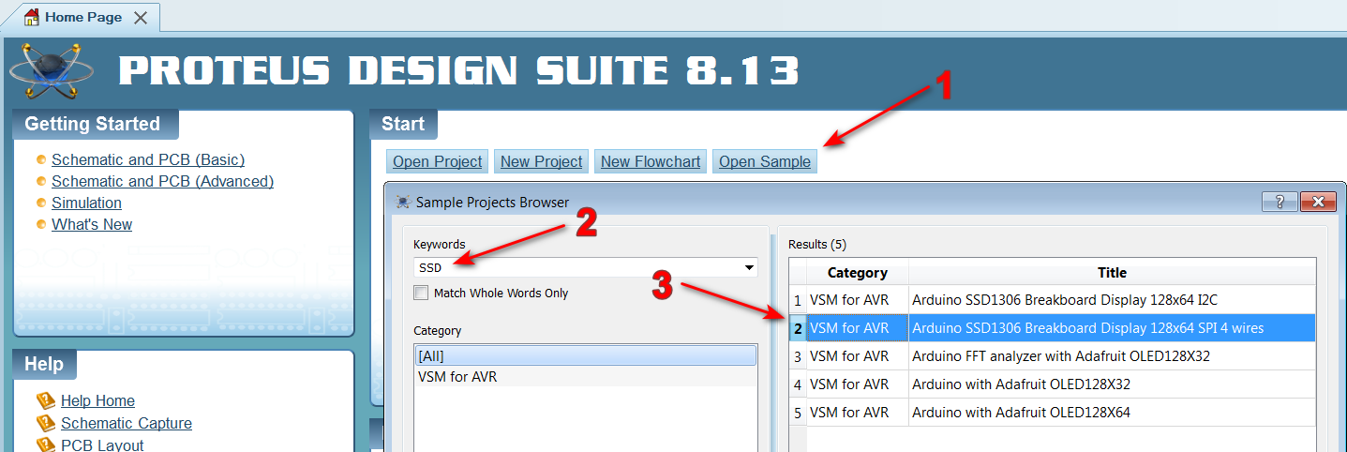Open Help Home link
This screenshot has height=452, width=1347.
(x=97, y=400)
